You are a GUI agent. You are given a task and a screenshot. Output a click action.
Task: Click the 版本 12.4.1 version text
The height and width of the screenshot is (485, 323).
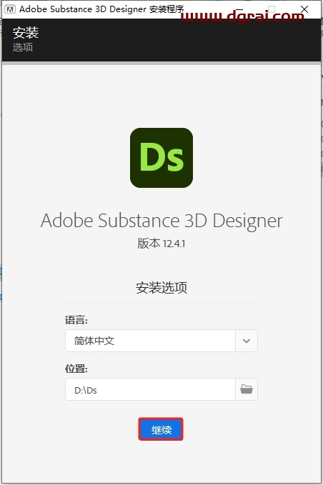pos(161,244)
